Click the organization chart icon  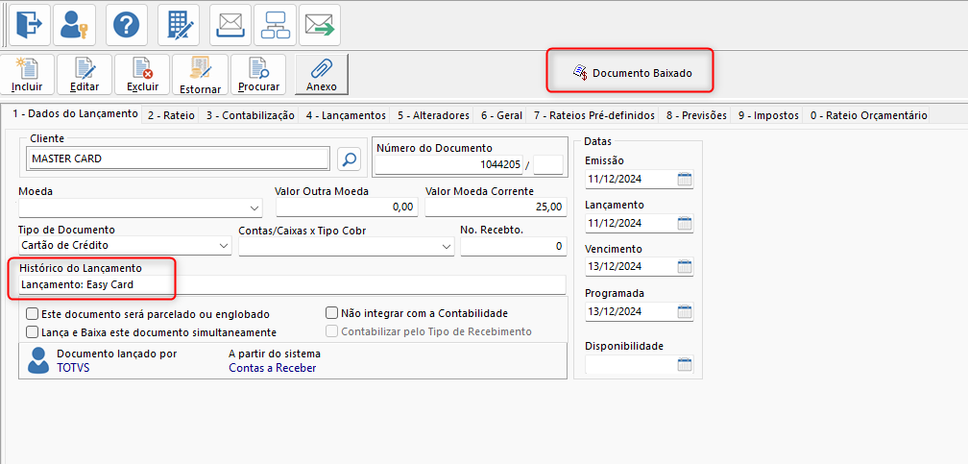277,24
